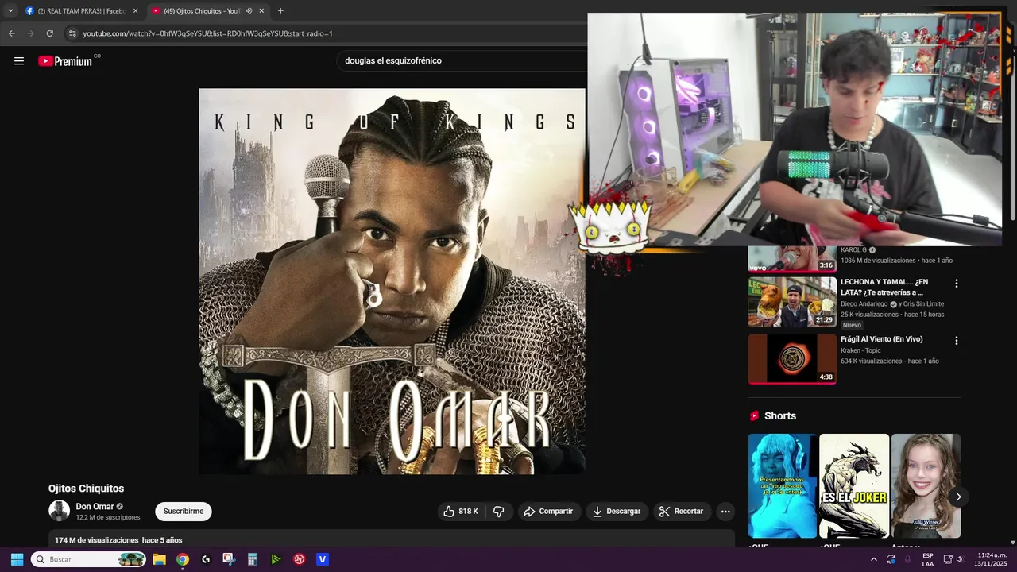Play the Frágil Al Viento thumbnail
The width and height of the screenshot is (1017, 572).
click(792, 359)
